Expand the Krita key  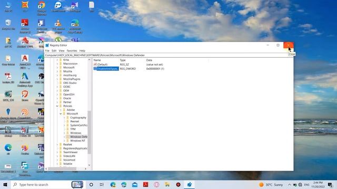[57, 60]
